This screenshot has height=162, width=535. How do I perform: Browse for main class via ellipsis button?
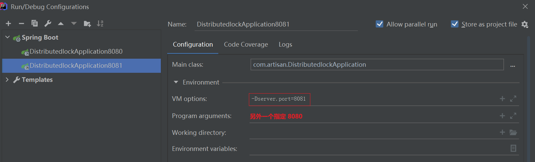[512, 66]
